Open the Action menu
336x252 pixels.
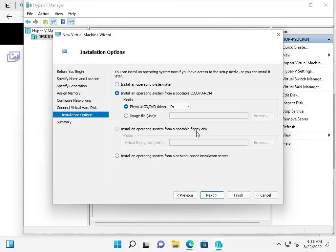44,14
